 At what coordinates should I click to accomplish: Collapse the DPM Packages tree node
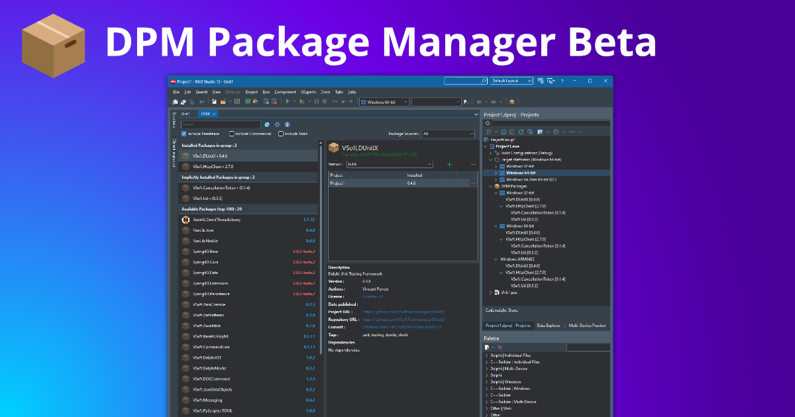pyautogui.click(x=490, y=186)
